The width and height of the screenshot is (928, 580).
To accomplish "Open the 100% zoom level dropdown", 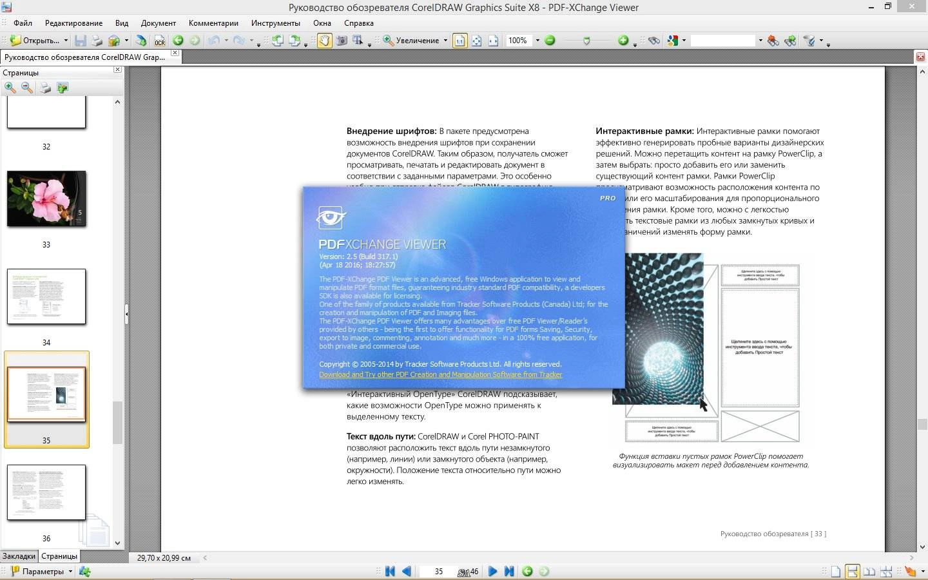I will [x=537, y=41].
